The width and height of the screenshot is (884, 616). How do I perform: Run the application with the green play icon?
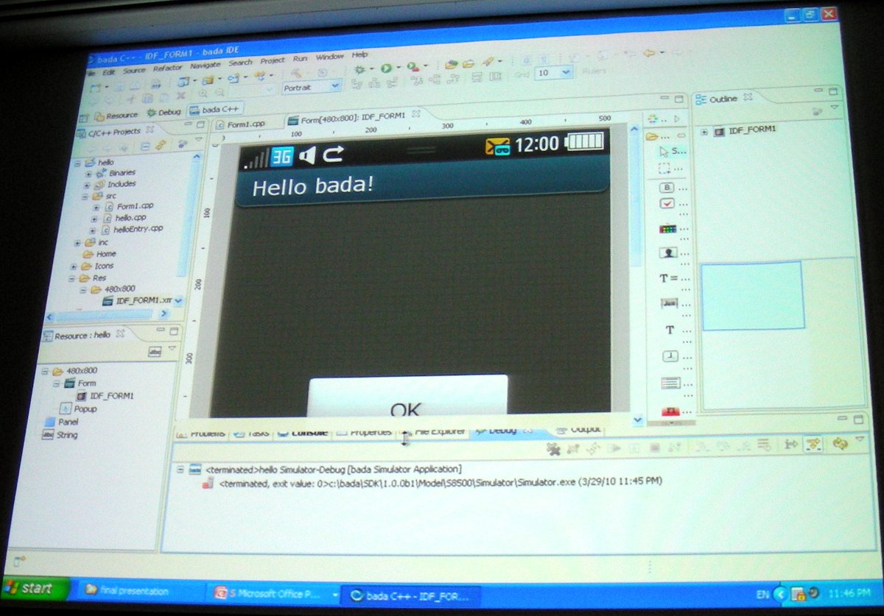[x=385, y=68]
